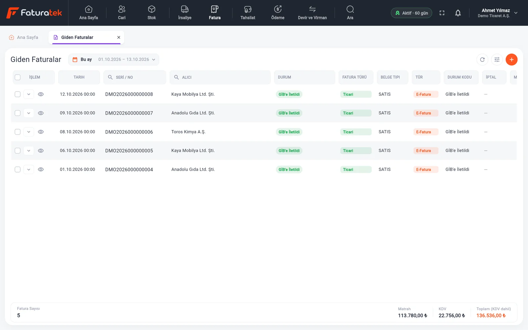This screenshot has width=528, height=330.
Task: Sort by the DURUM column header
Action: pos(304,77)
